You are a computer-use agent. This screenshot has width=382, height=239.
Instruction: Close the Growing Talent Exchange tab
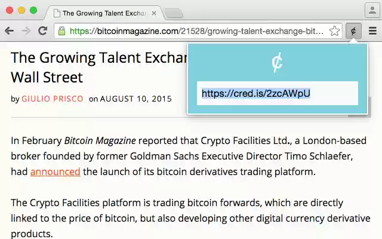pos(154,13)
